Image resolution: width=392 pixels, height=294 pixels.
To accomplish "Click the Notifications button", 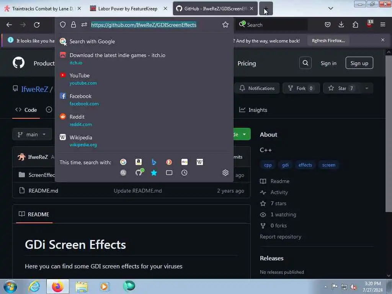I will [257, 88].
